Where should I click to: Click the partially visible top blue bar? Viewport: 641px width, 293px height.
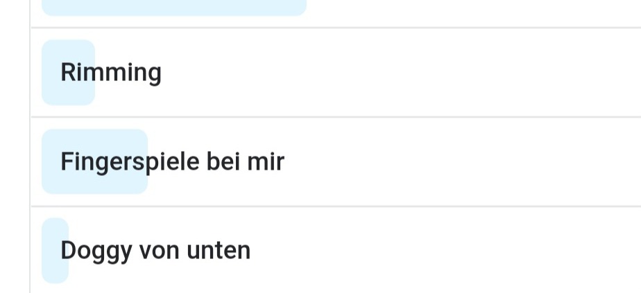[173, 8]
